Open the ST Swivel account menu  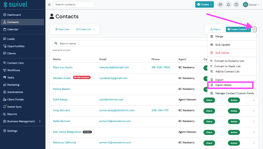(251, 4)
